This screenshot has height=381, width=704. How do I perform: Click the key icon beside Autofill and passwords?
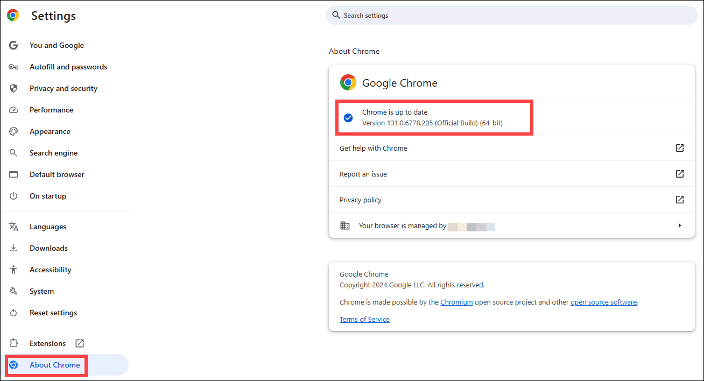click(x=13, y=67)
